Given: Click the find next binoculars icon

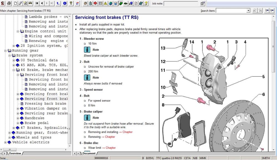Looking at the screenshot, I should click(x=260, y=11).
